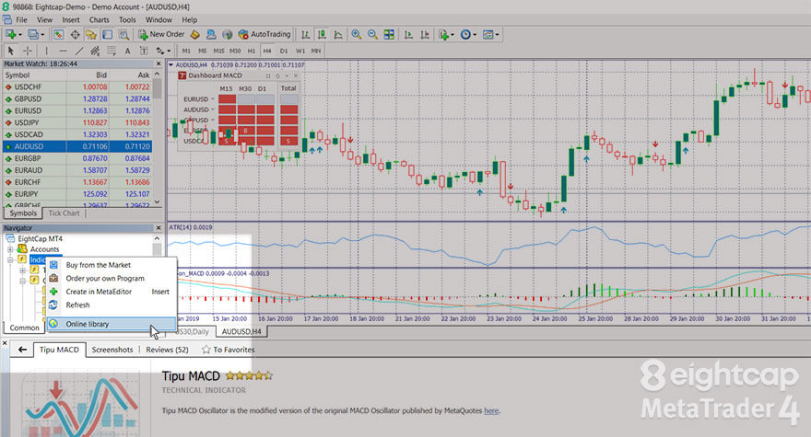This screenshot has height=437, width=811.
Task: Open the Strategy Tester magnifier icon
Action: pos(123,35)
